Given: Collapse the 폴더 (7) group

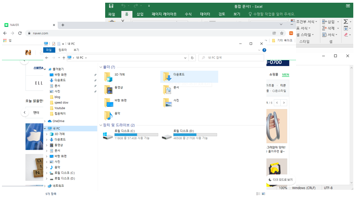Looking at the screenshot, I should pos(101,67).
